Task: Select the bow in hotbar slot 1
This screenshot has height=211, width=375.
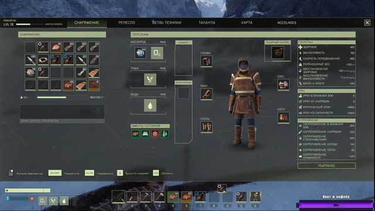Action: point(118,197)
